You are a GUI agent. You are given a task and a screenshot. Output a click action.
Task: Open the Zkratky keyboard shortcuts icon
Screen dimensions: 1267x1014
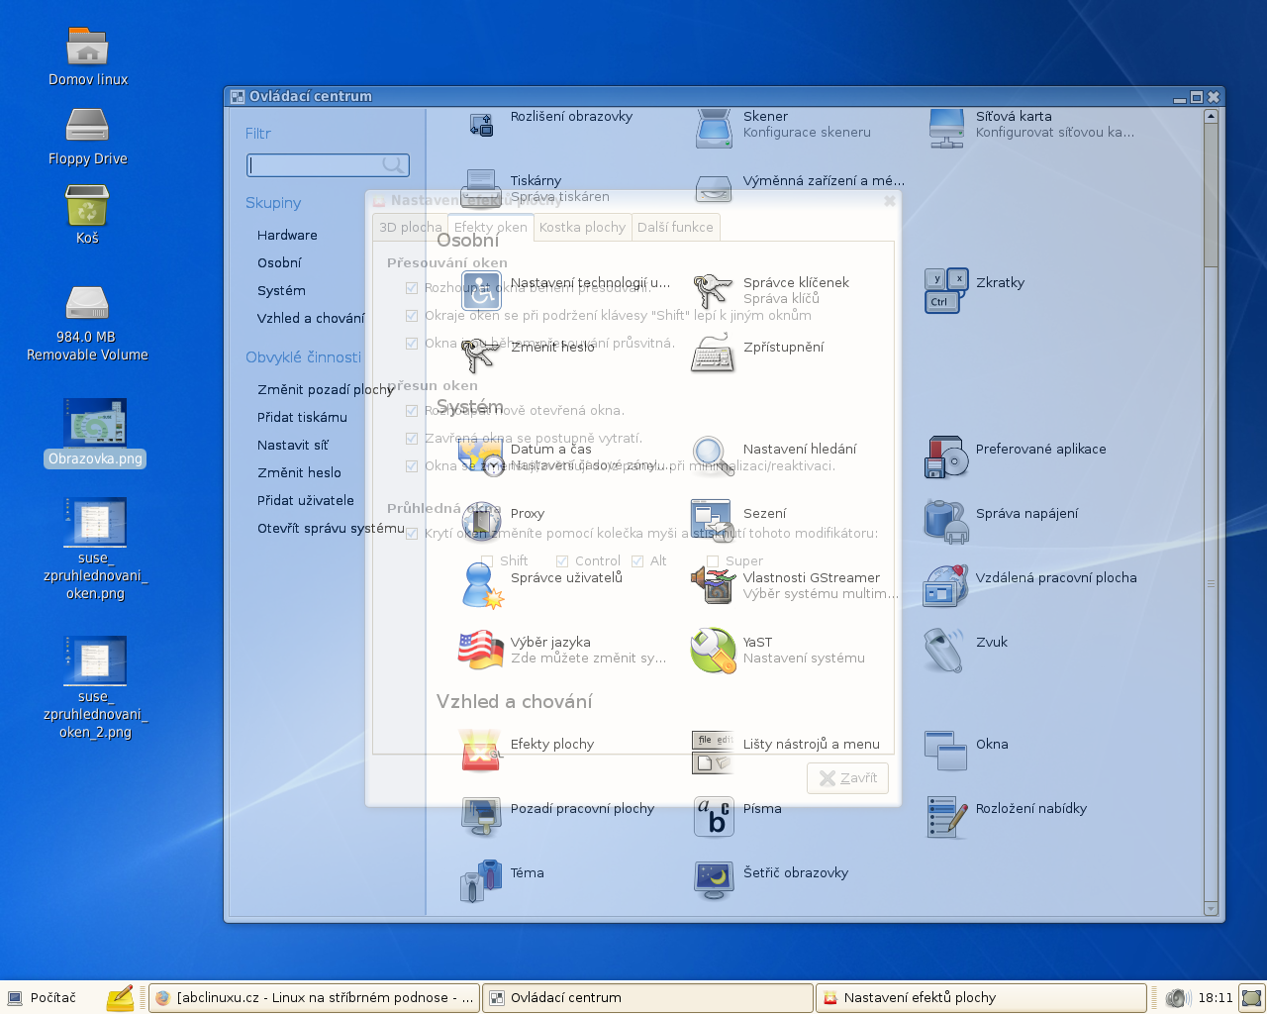946,290
